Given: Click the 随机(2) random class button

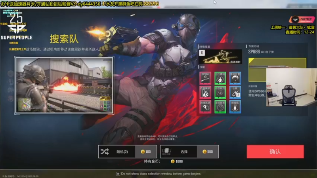Looking at the screenshot, I should point(128,151).
